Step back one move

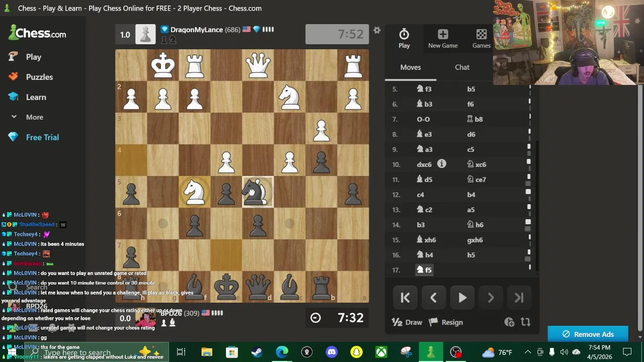point(433,298)
